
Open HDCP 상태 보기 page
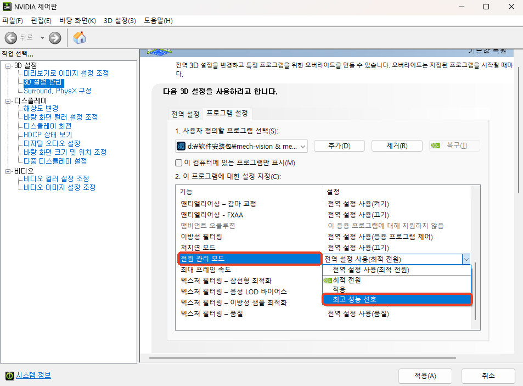click(48, 135)
